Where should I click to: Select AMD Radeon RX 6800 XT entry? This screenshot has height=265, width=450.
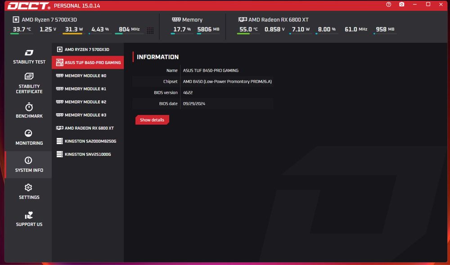tap(88, 128)
